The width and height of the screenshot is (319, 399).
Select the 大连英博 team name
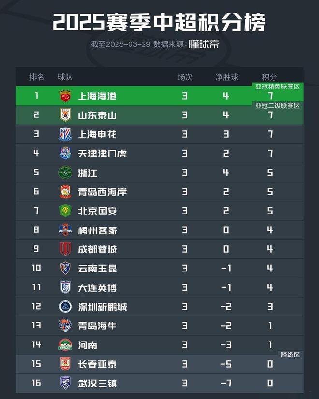click(x=98, y=287)
